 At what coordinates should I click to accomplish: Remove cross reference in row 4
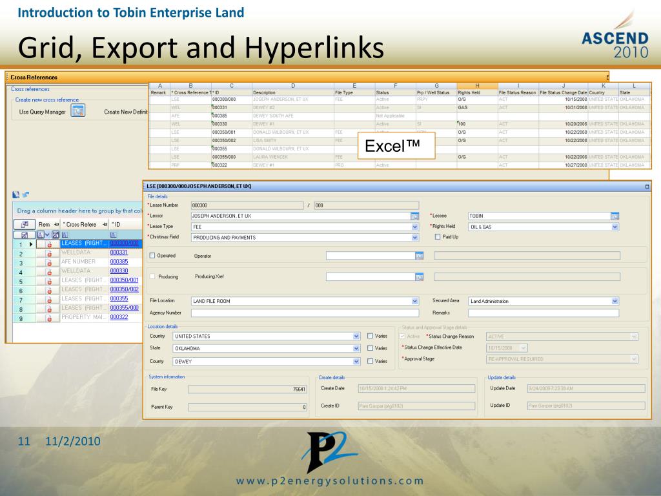coord(49,273)
